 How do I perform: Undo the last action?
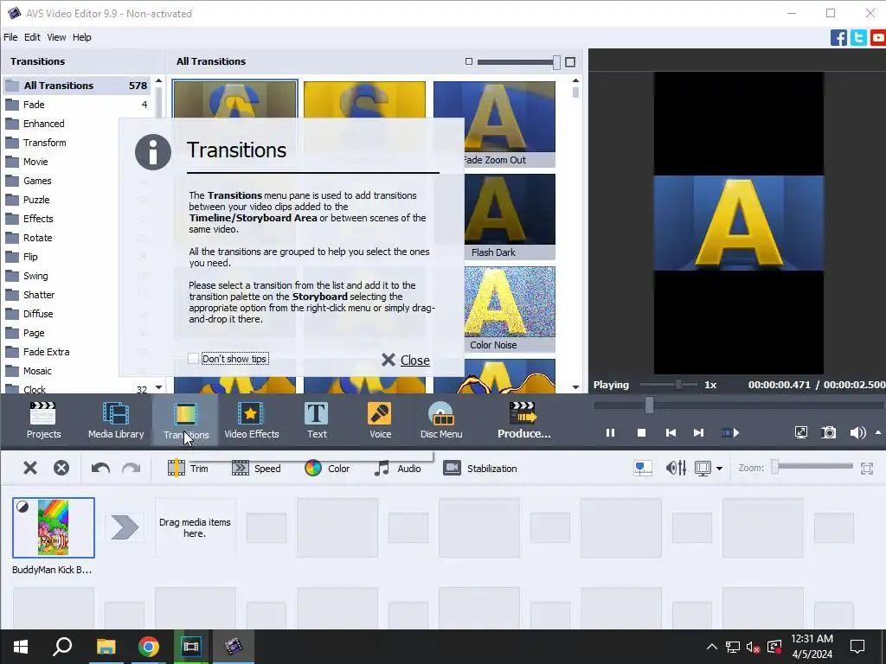100,468
